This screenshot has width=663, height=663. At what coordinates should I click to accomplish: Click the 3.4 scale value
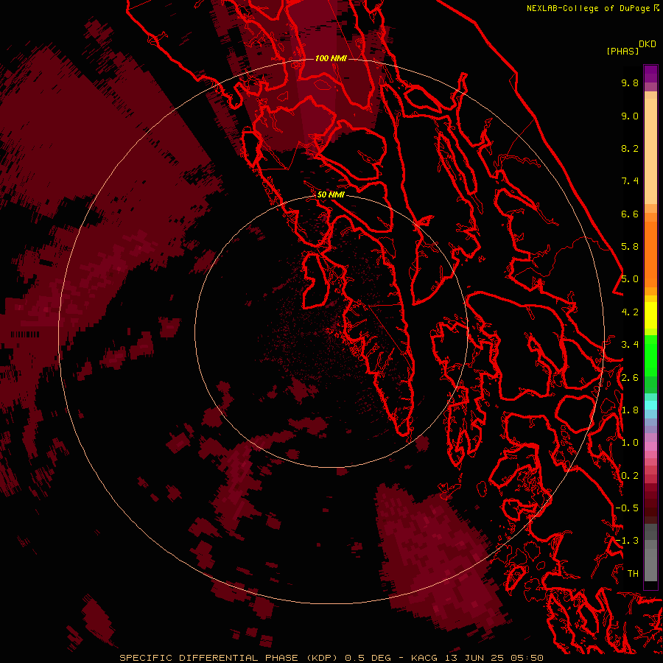[x=630, y=345]
